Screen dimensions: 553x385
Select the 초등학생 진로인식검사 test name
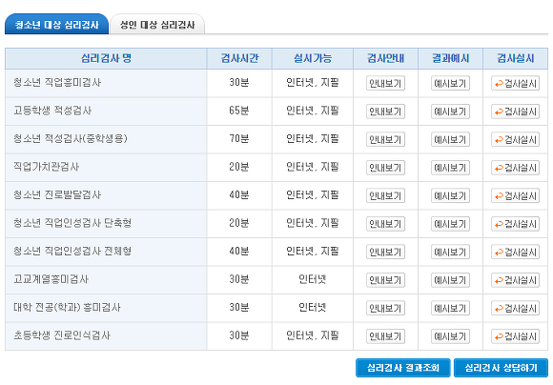pyautogui.click(x=62, y=335)
